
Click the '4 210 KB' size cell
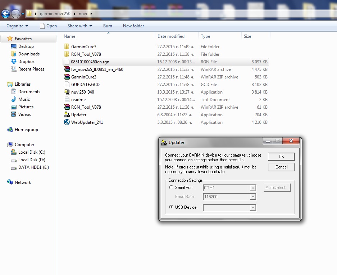click(259, 122)
